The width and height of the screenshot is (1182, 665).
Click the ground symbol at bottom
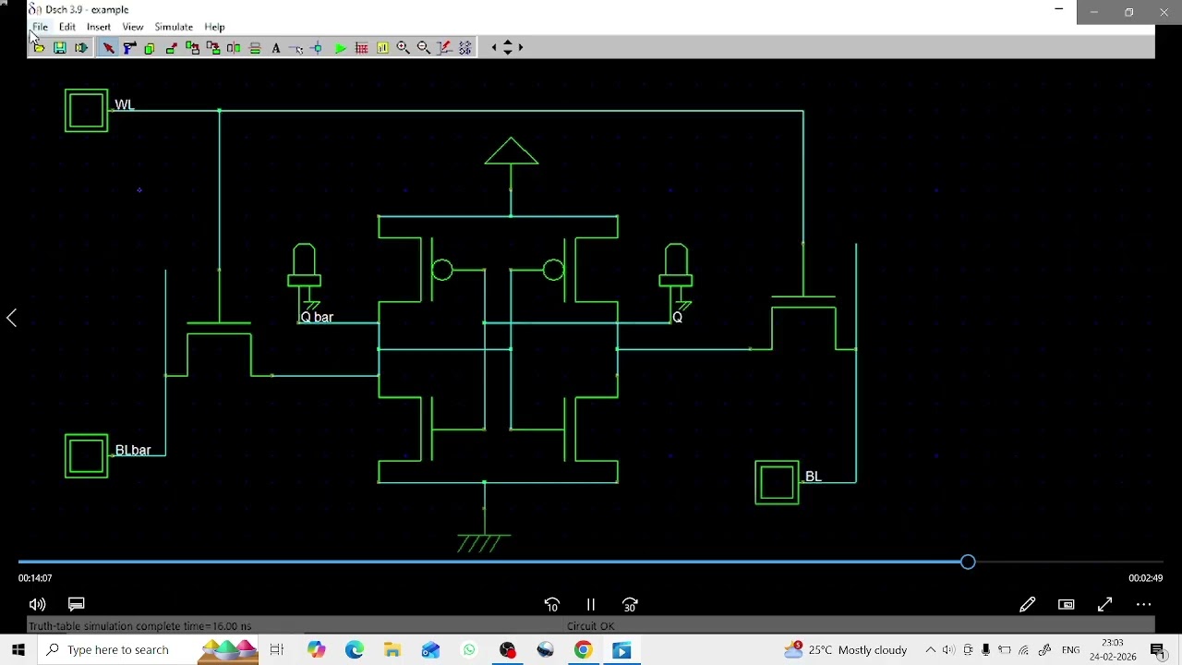pyautogui.click(x=483, y=543)
